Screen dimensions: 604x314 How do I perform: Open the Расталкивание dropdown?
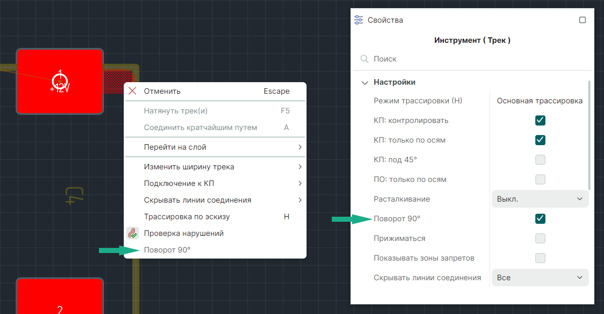540,199
